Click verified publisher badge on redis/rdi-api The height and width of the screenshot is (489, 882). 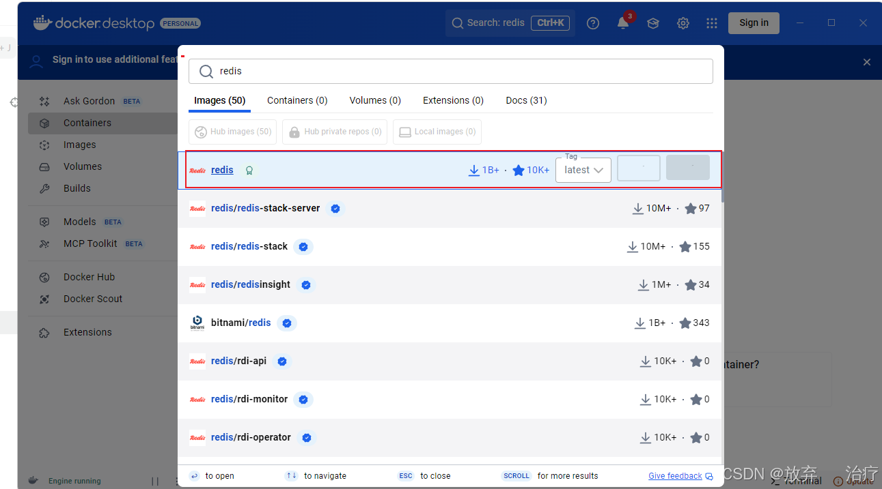tap(282, 361)
